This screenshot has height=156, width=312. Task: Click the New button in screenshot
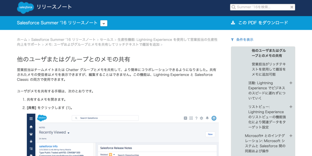pos(210,134)
